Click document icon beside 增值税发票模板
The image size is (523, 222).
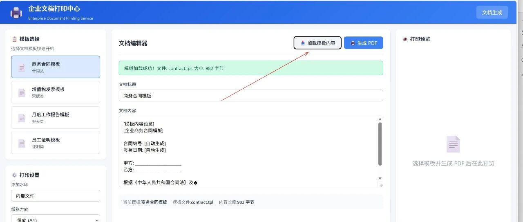coord(22,93)
